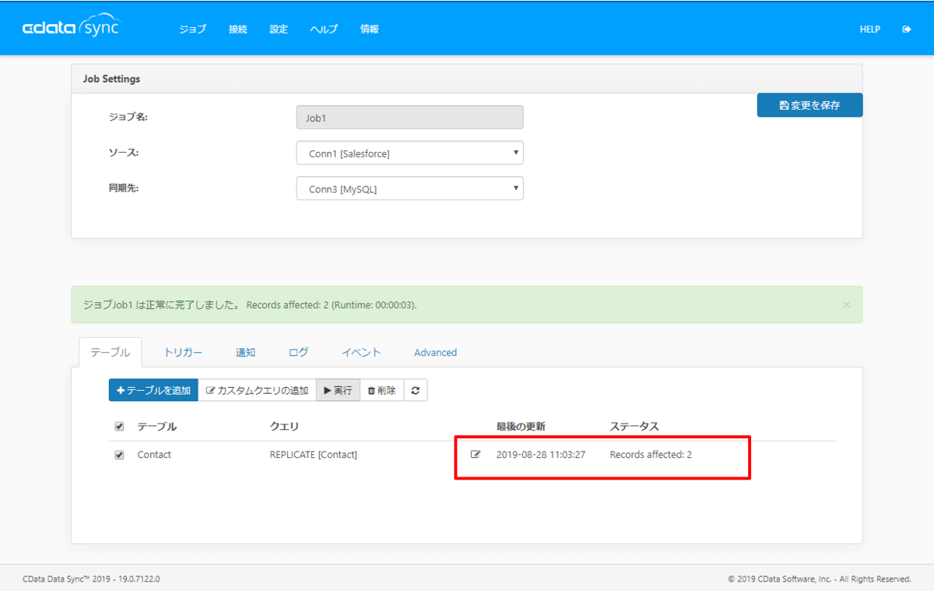934x591 pixels.
Task: Click the edit icon in Contact row
Action: point(476,455)
